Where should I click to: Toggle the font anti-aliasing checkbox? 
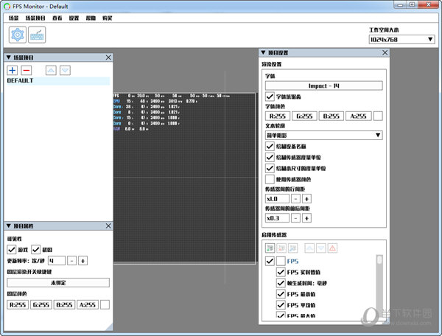point(270,97)
